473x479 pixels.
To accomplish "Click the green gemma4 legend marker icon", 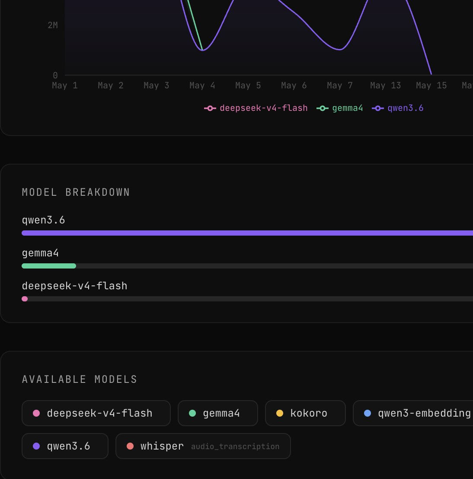I will click(x=323, y=108).
